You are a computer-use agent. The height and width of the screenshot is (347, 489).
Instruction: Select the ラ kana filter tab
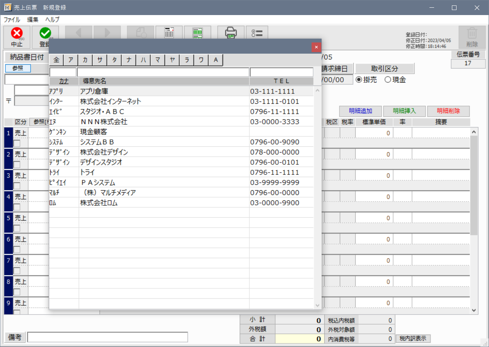click(x=187, y=60)
